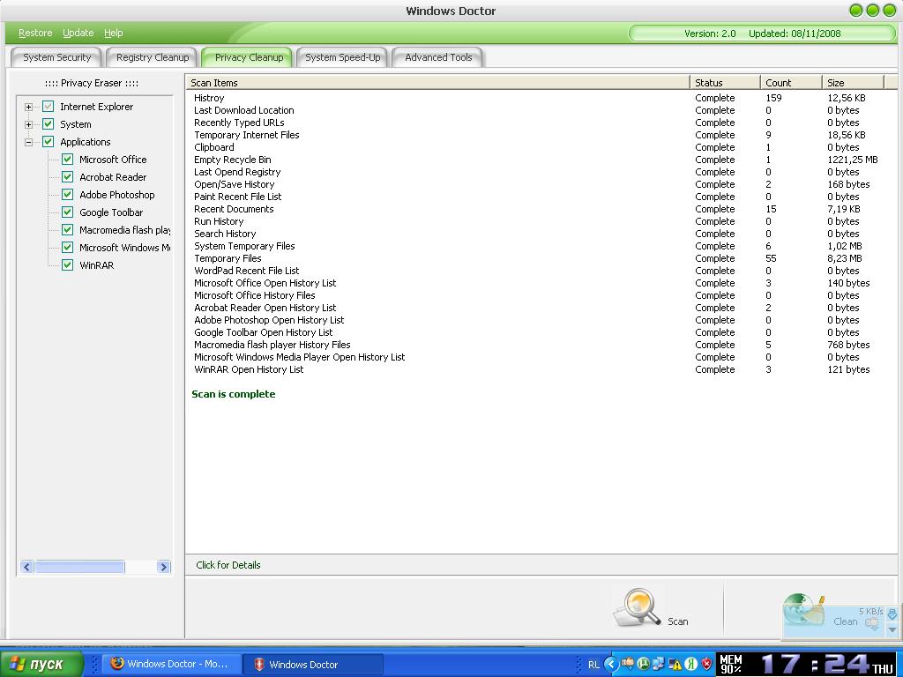
Task: Uncheck the WinRAR checkbox
Action: [67, 264]
